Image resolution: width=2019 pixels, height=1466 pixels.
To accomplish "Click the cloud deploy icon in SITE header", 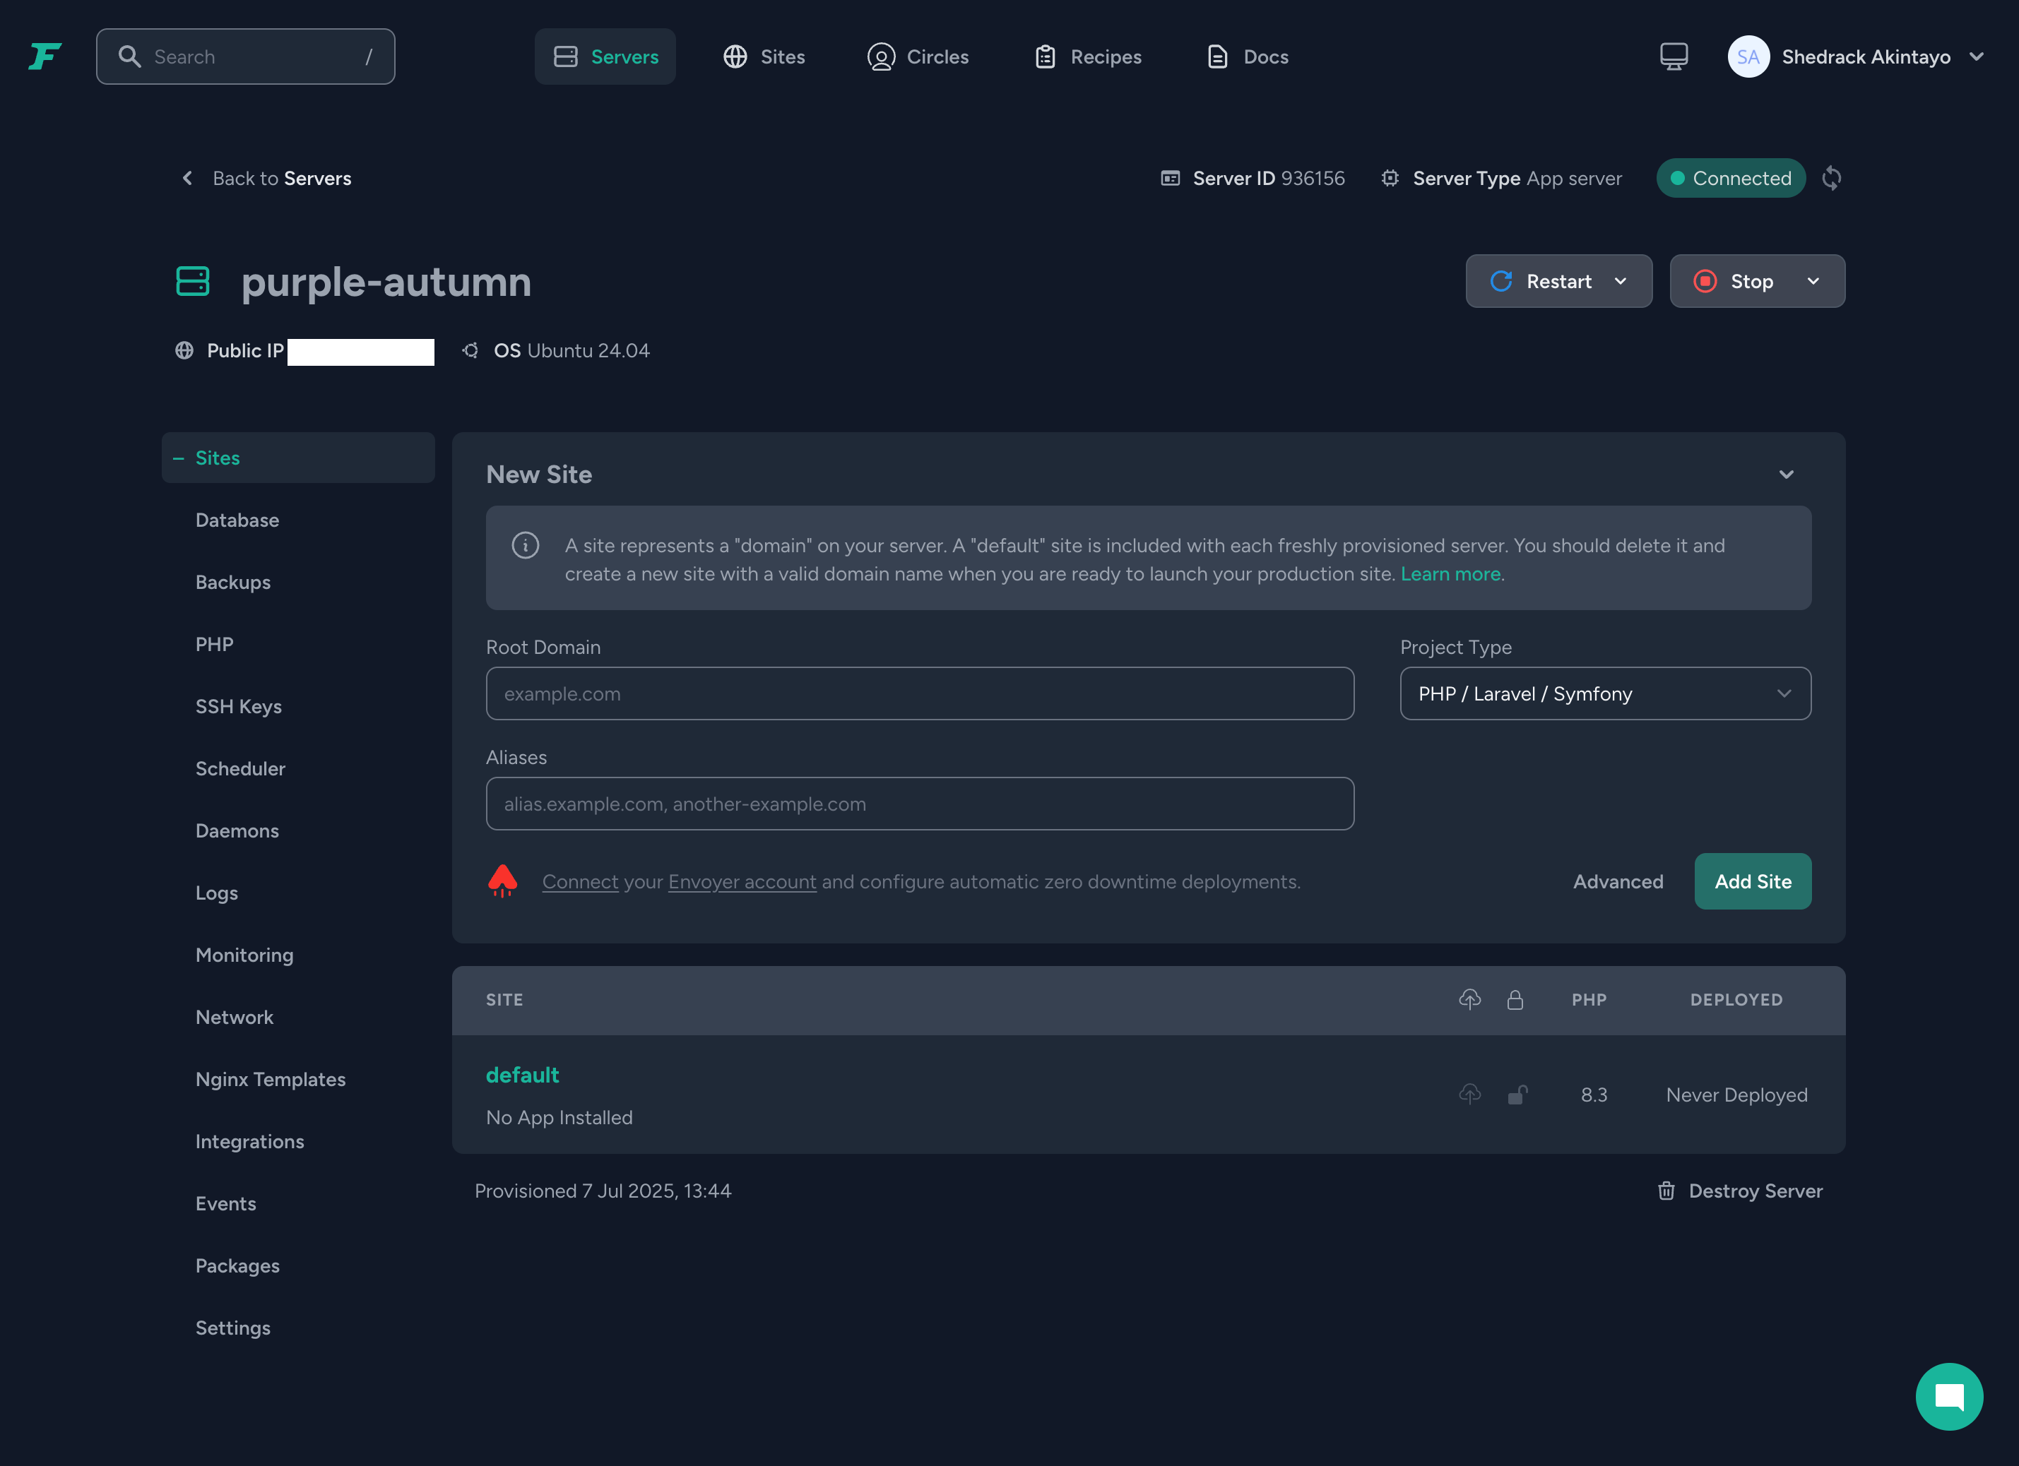I will (1469, 1000).
